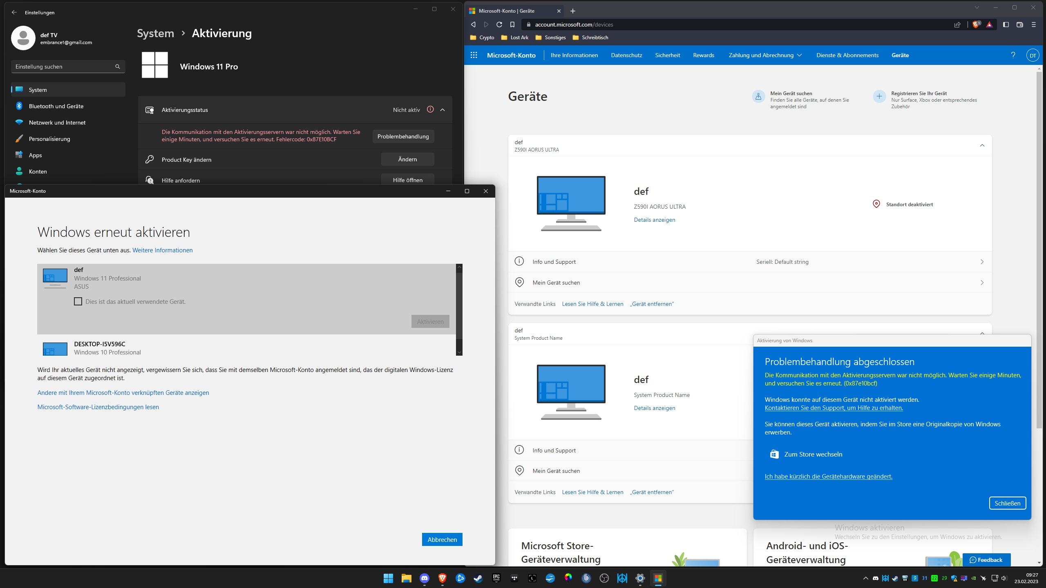
Task: Go to Sicherheit tab
Action: [668, 55]
